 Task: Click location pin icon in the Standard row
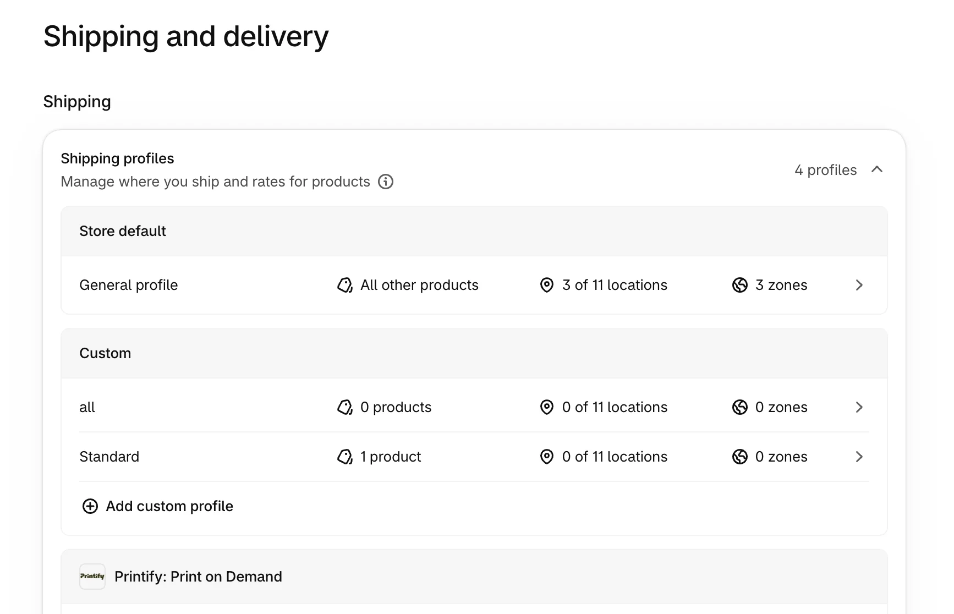pos(546,457)
